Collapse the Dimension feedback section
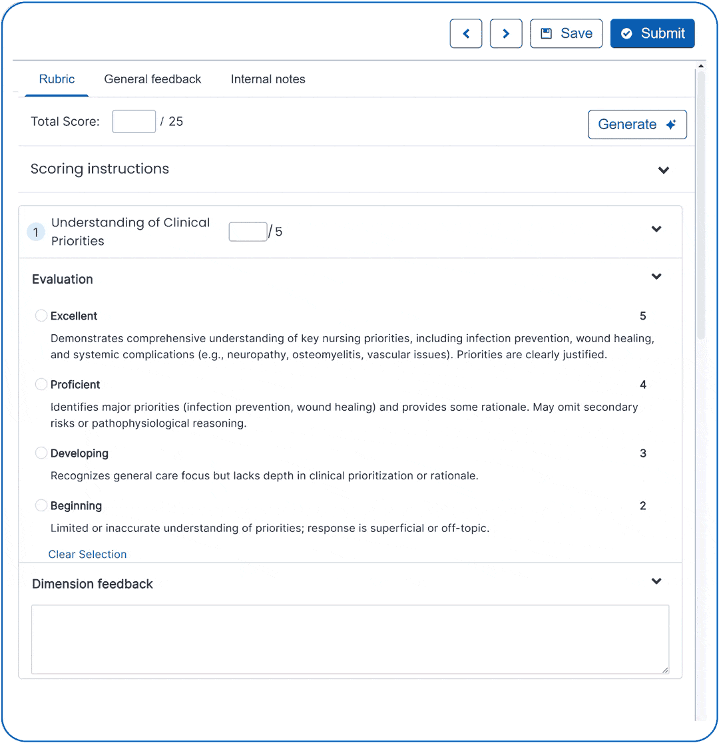 click(x=656, y=581)
